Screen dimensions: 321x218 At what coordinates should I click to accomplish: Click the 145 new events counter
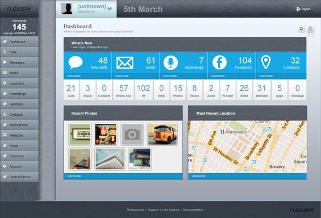(x=19, y=27)
